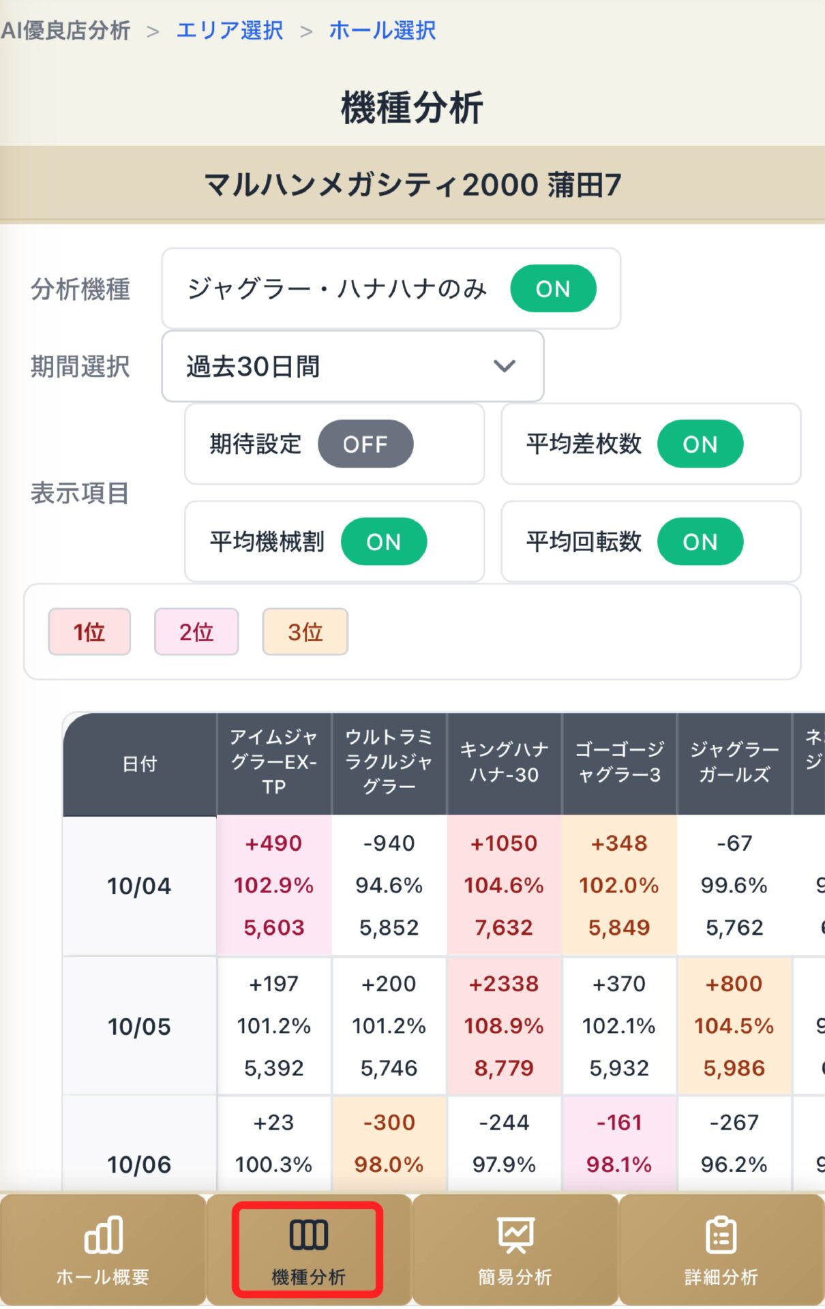The height and width of the screenshot is (1309, 825).
Task: Select the 10/05 date row cell
Action: point(140,1027)
